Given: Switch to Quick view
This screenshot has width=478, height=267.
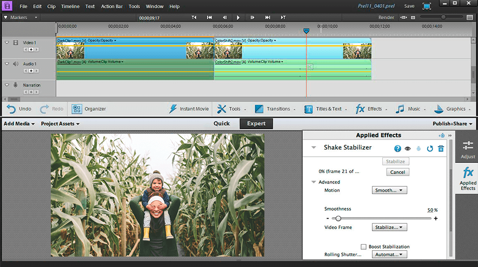Looking at the screenshot, I should pos(222,124).
